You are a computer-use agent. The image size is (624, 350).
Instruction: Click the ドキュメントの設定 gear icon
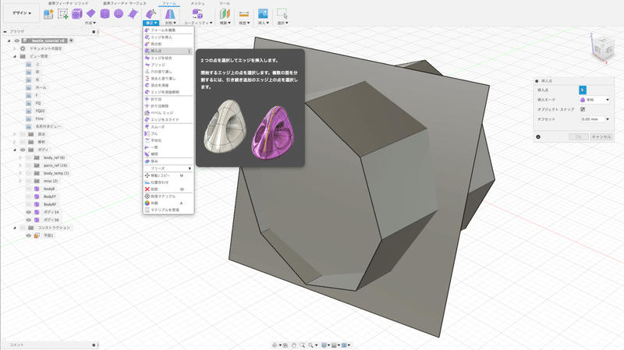(x=23, y=48)
